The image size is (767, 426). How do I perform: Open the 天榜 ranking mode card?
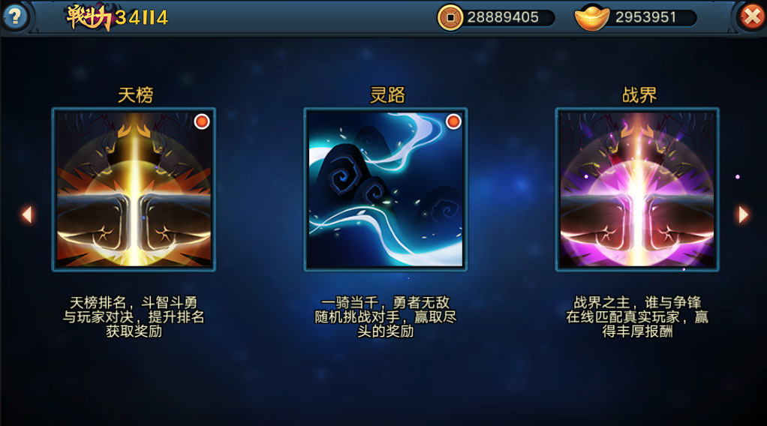coord(134,189)
